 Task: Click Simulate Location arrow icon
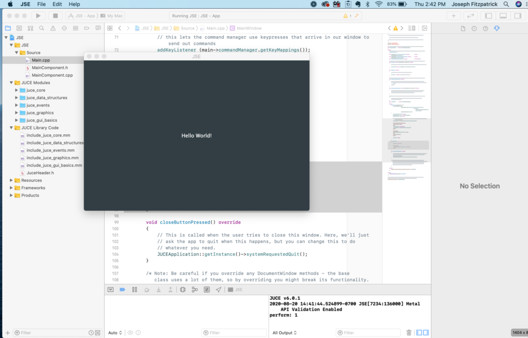(x=219, y=290)
